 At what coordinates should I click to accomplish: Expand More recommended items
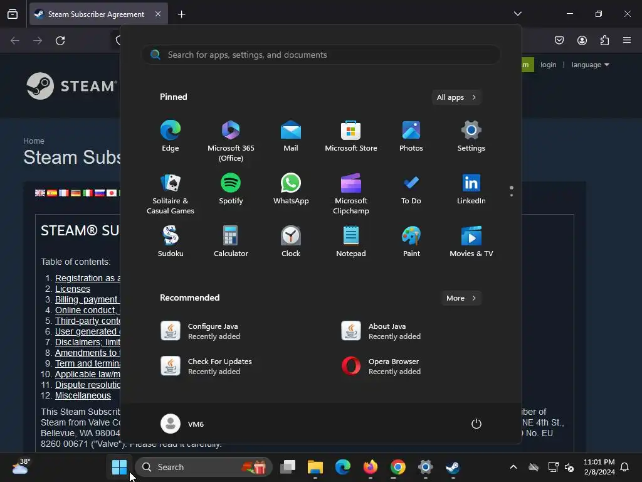[x=461, y=298]
